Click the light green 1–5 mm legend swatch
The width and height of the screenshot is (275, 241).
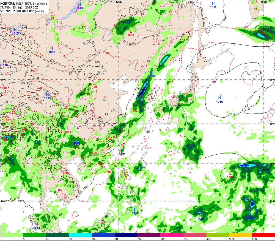pyautogui.click(x=12, y=235)
